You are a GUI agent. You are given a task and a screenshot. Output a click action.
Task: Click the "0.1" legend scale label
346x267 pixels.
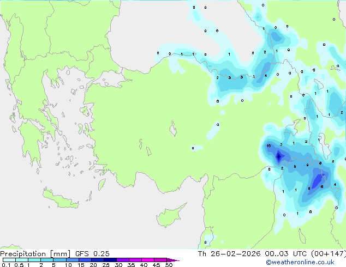point(6,265)
